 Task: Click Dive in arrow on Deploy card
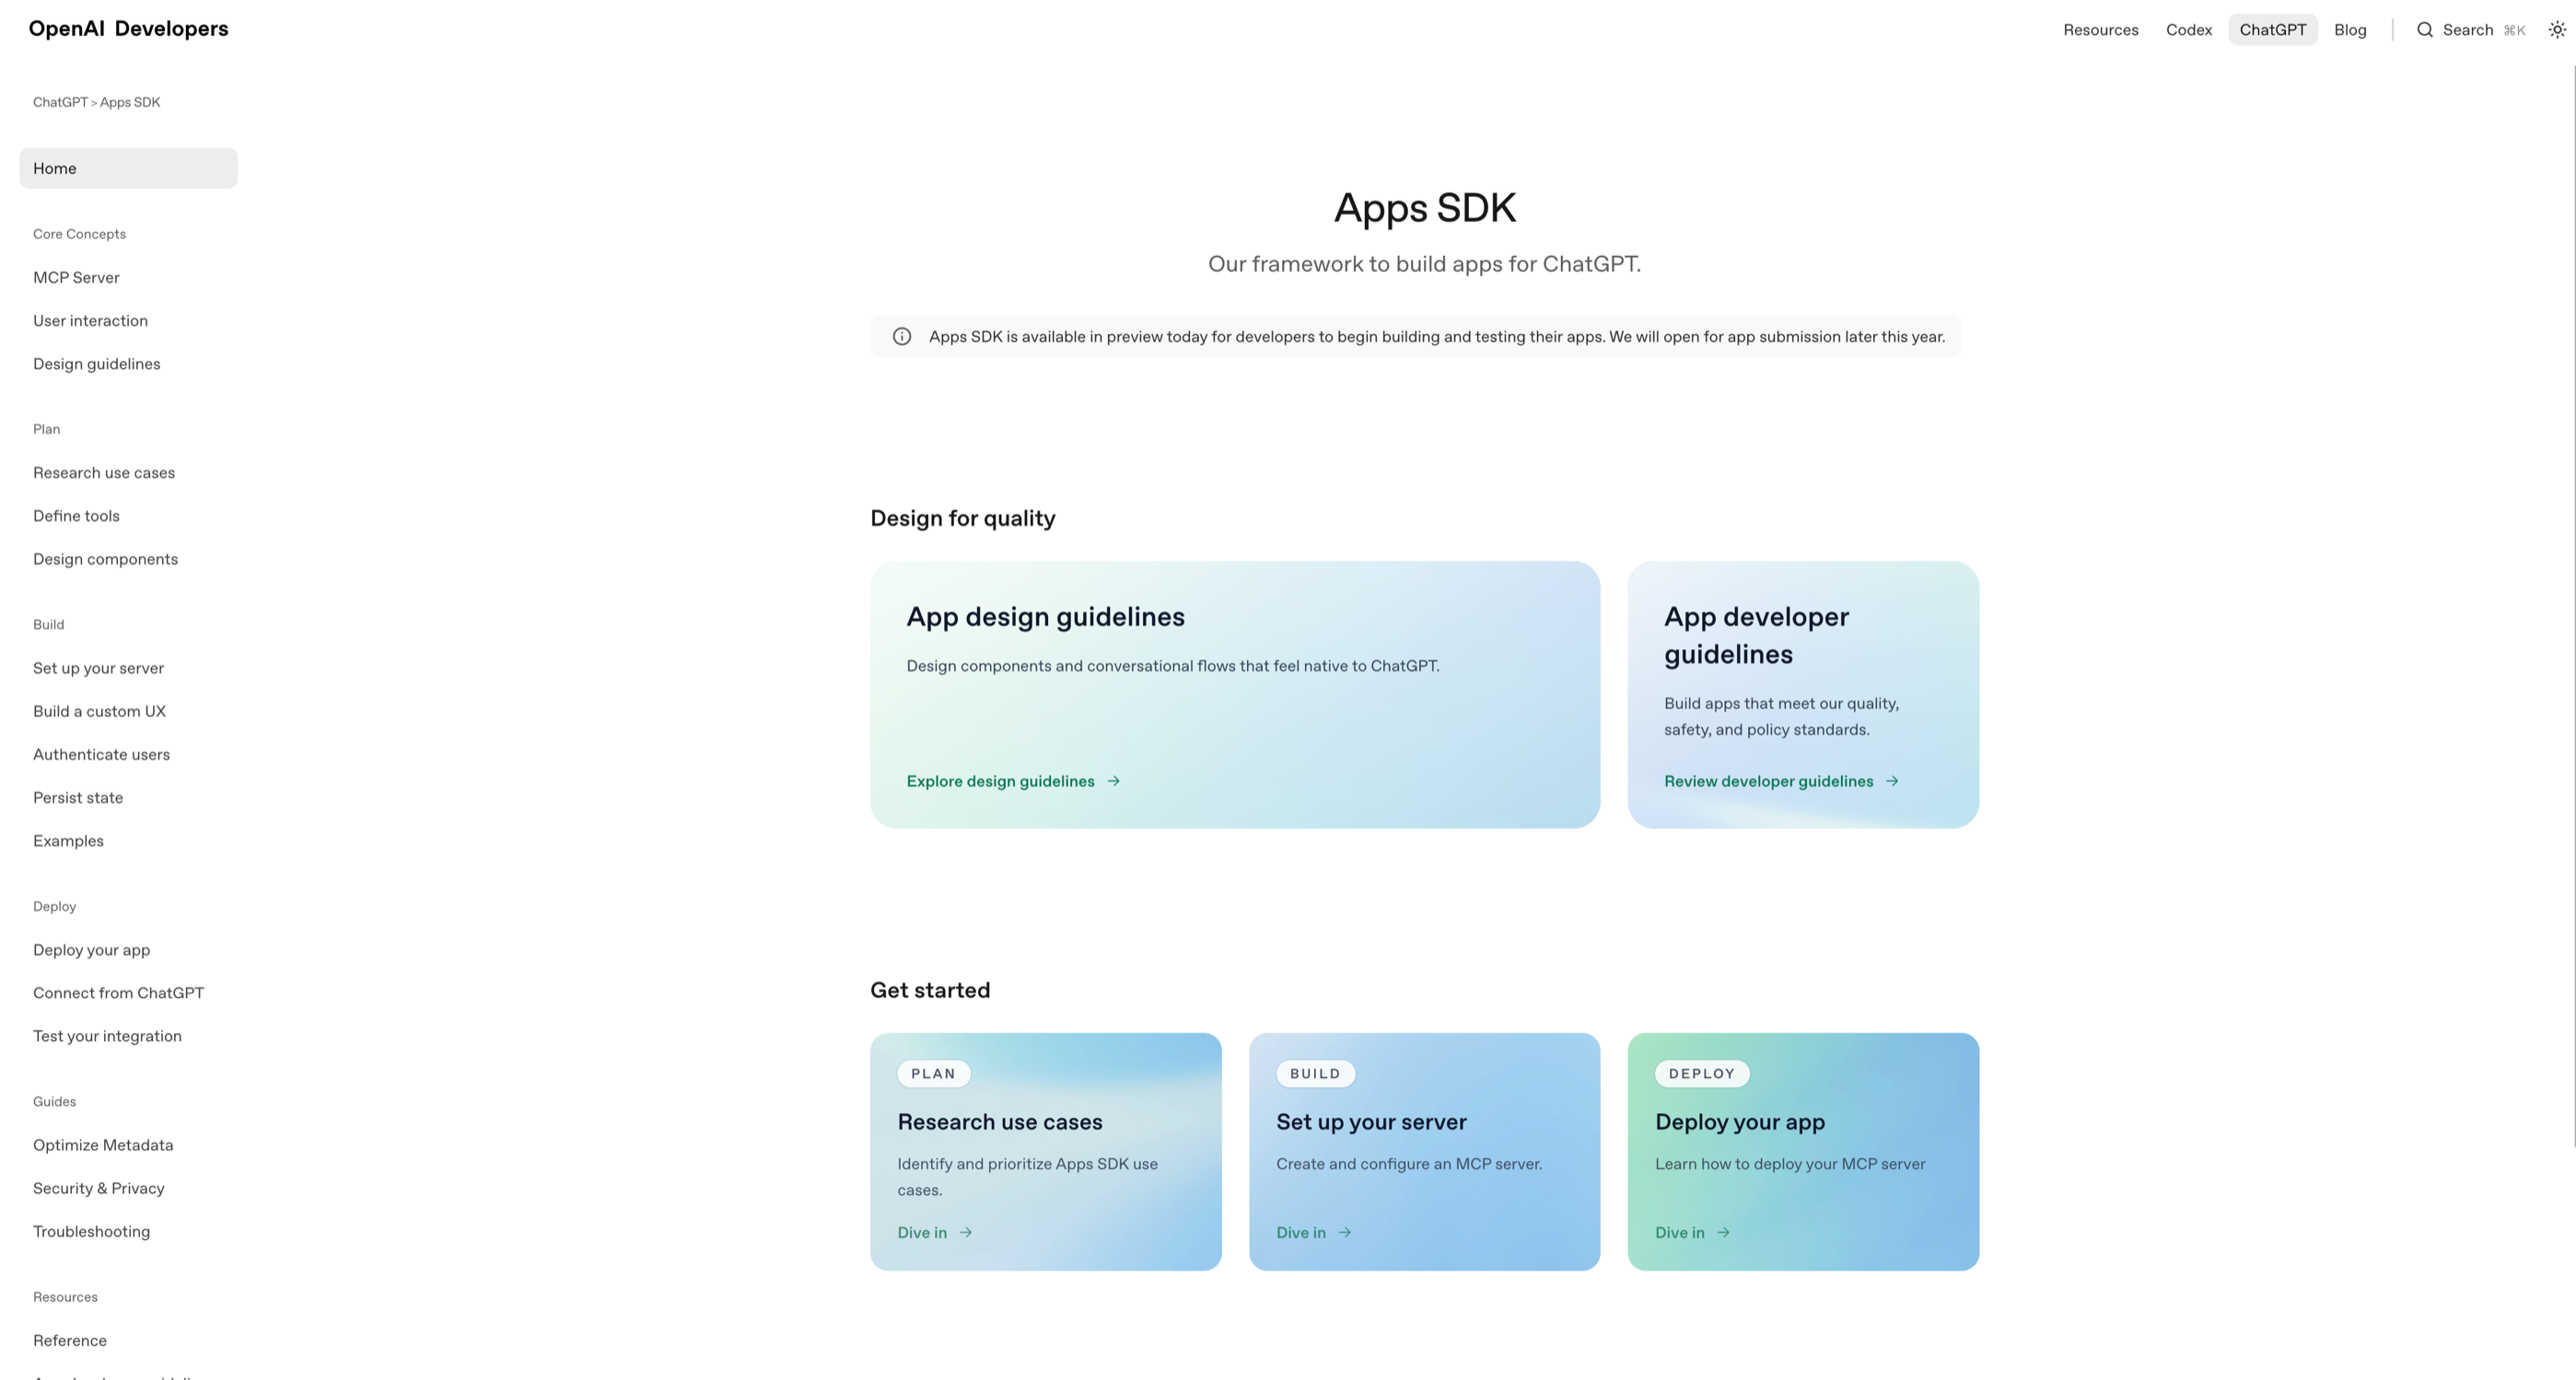(x=1722, y=1232)
